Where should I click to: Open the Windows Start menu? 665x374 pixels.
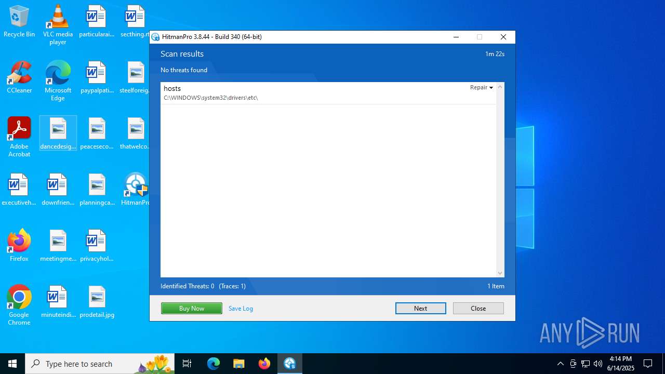[x=12, y=364]
